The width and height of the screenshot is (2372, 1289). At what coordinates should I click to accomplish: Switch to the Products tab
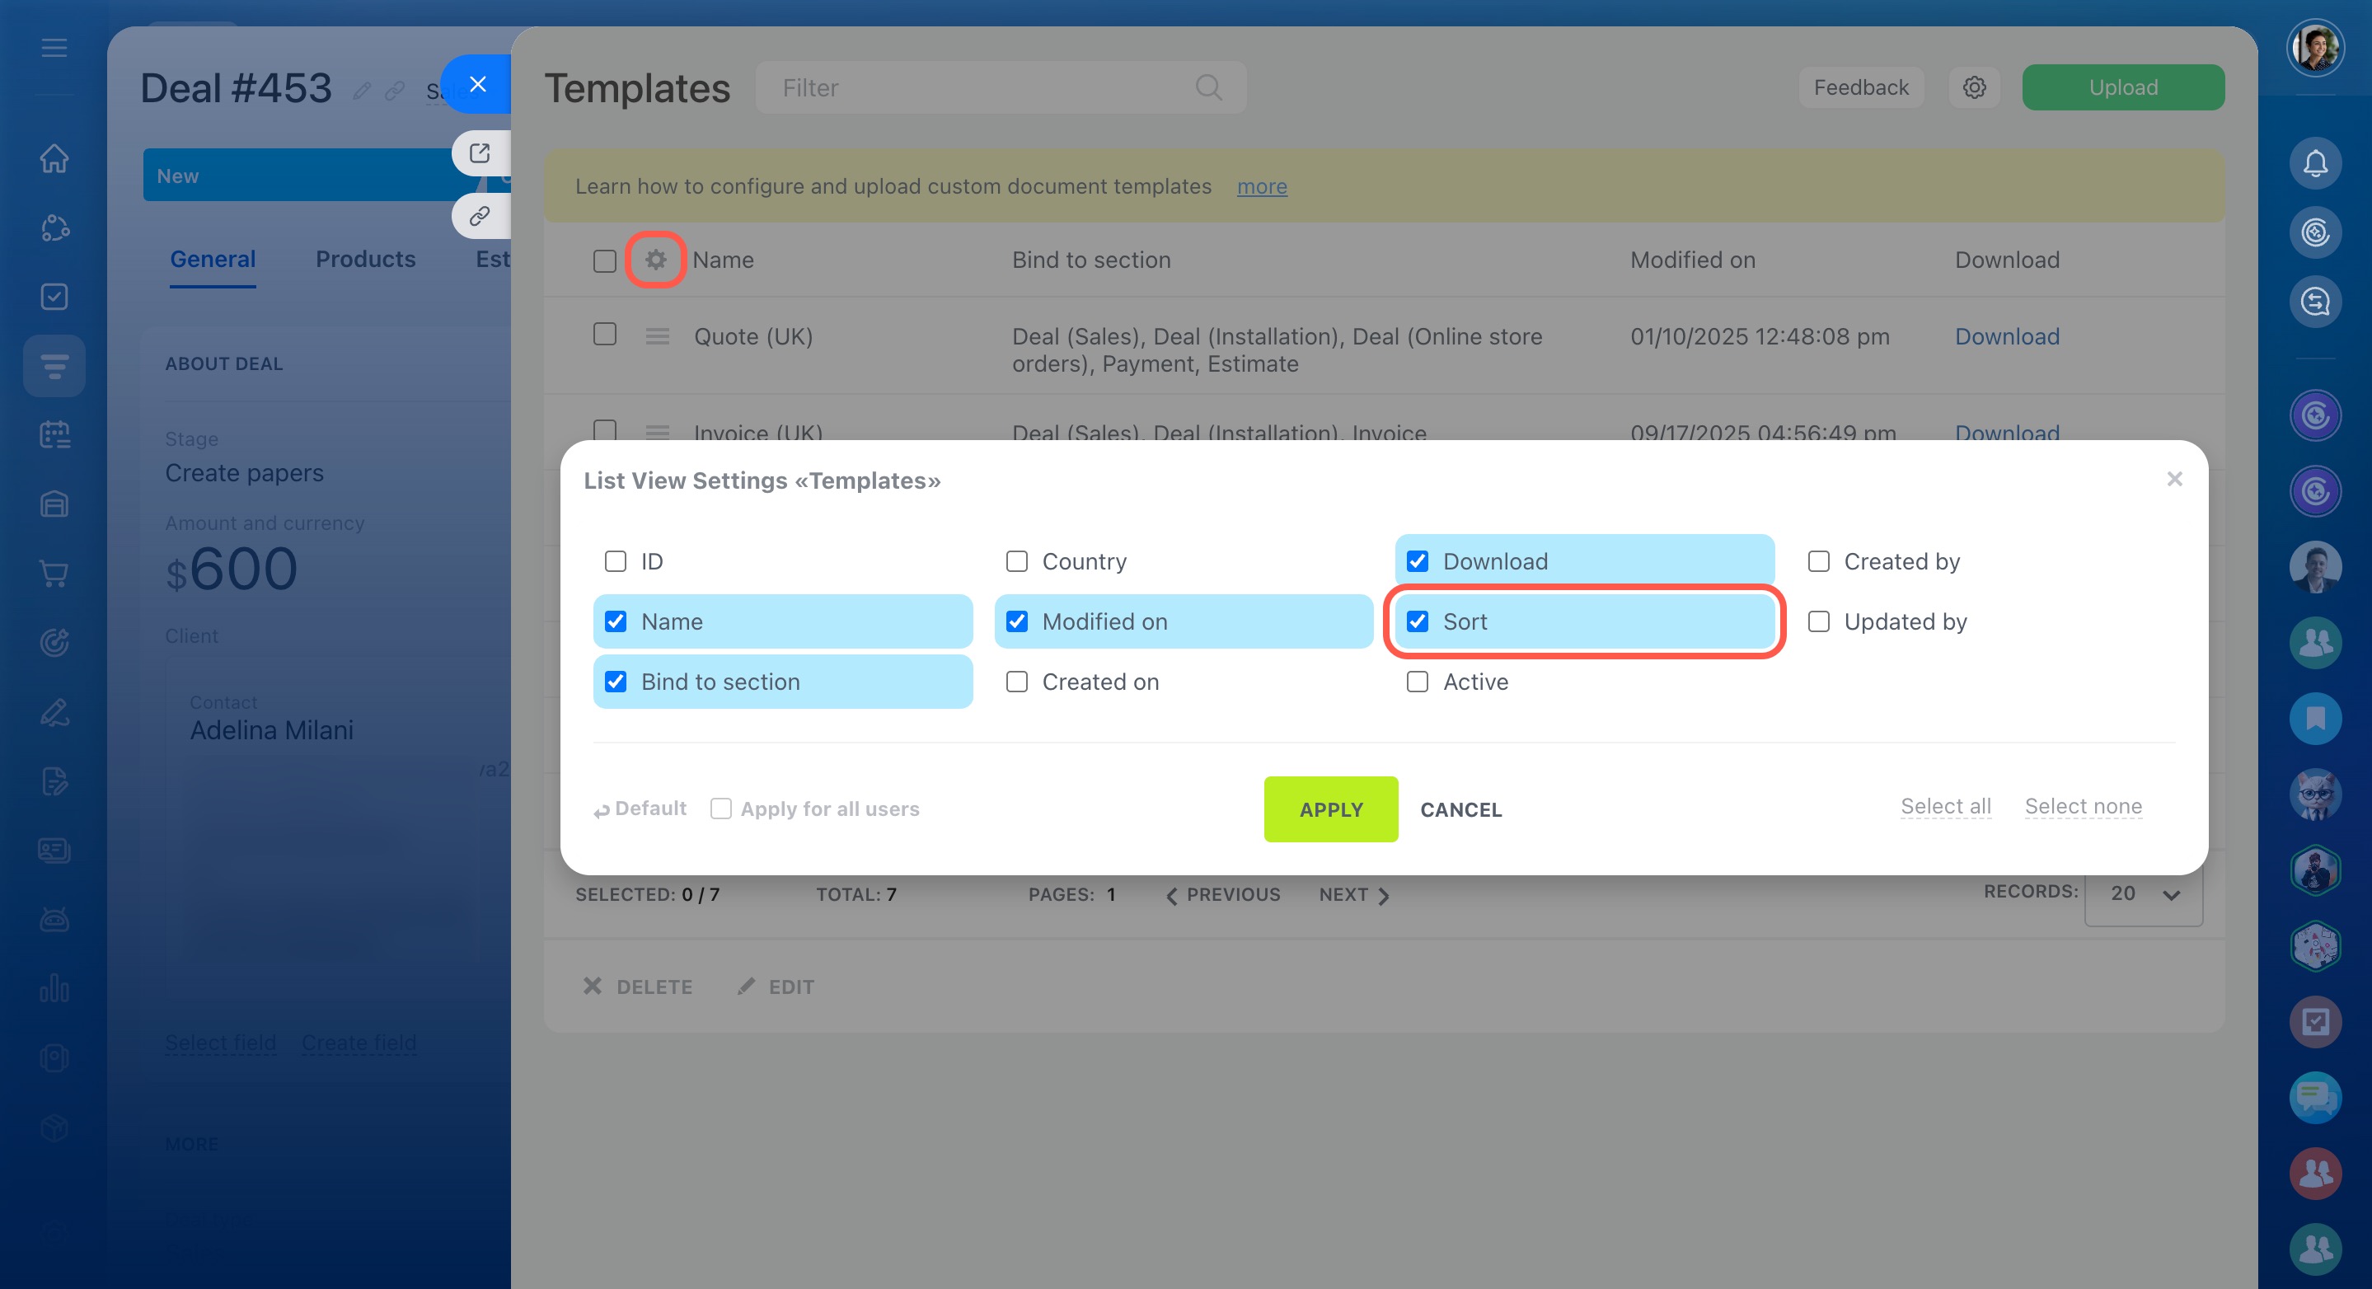(x=364, y=259)
